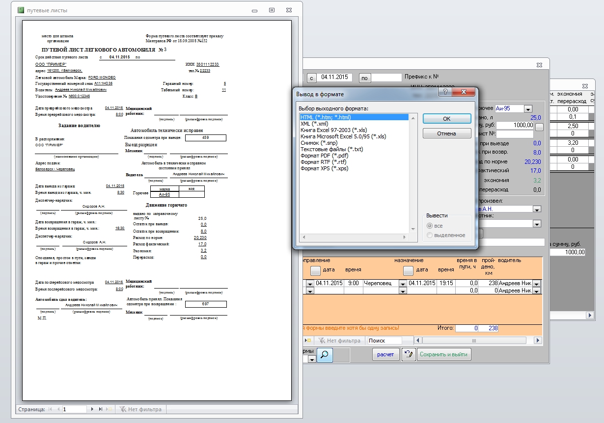Click the magnifier search icon button
Viewport: 604px width, 423px height.
tap(325, 355)
